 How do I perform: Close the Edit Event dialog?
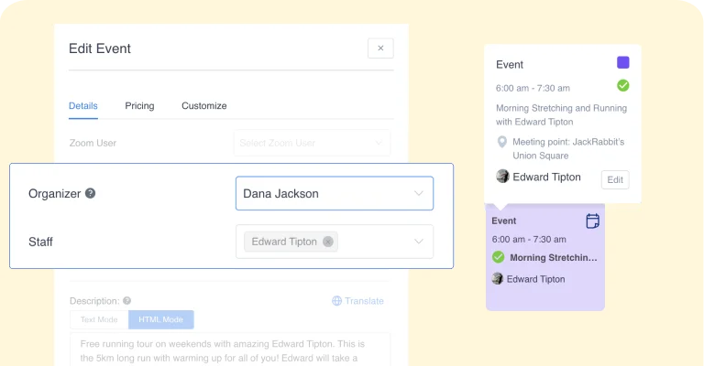(x=380, y=48)
